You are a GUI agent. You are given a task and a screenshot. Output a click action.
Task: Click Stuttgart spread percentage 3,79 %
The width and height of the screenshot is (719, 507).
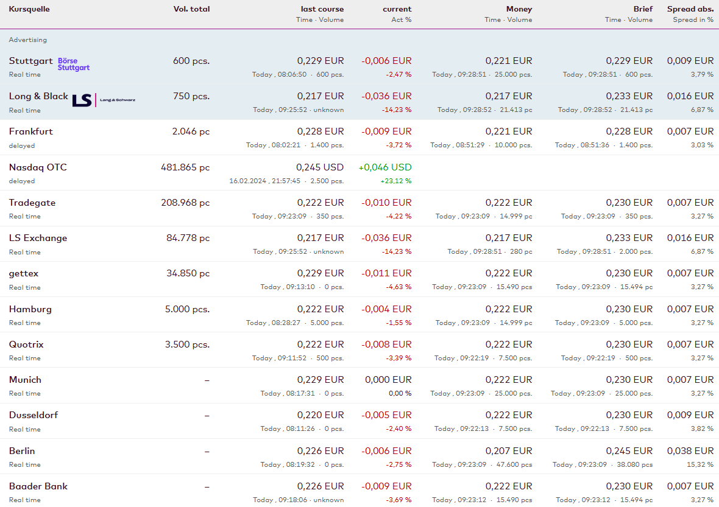tap(703, 74)
